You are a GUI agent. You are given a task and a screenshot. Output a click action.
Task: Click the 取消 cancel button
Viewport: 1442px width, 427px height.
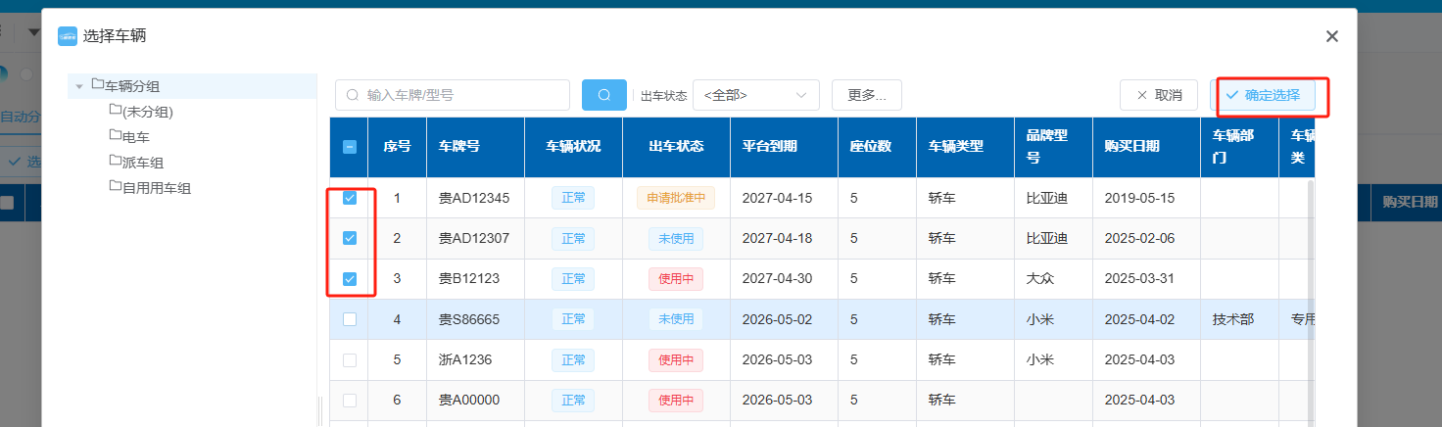(1158, 95)
